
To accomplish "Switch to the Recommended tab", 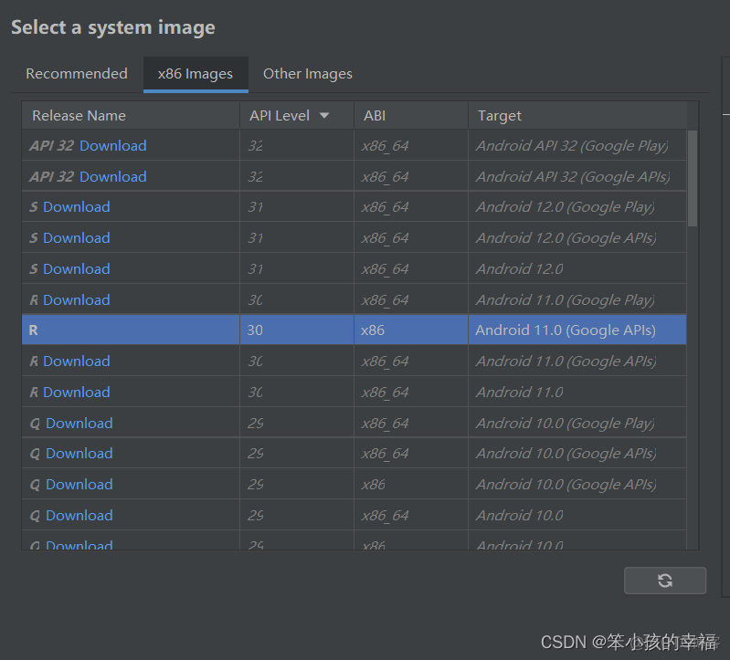I will [x=77, y=74].
